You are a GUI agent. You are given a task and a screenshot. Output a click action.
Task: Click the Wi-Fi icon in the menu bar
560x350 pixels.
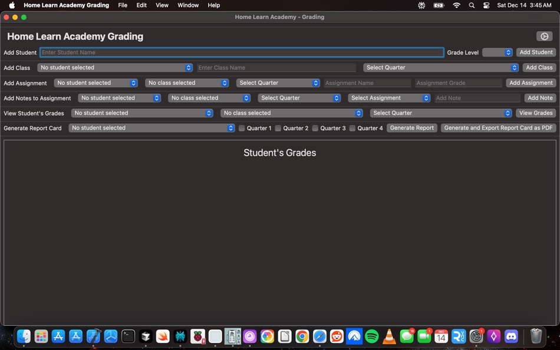point(456,5)
